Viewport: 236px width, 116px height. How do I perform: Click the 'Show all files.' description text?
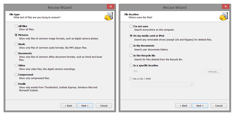27,29
